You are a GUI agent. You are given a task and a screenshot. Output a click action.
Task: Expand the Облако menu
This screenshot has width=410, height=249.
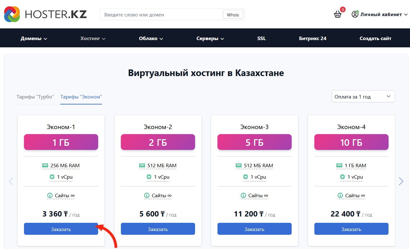[x=151, y=39]
